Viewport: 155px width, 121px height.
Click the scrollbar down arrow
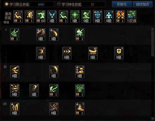tap(153, 118)
